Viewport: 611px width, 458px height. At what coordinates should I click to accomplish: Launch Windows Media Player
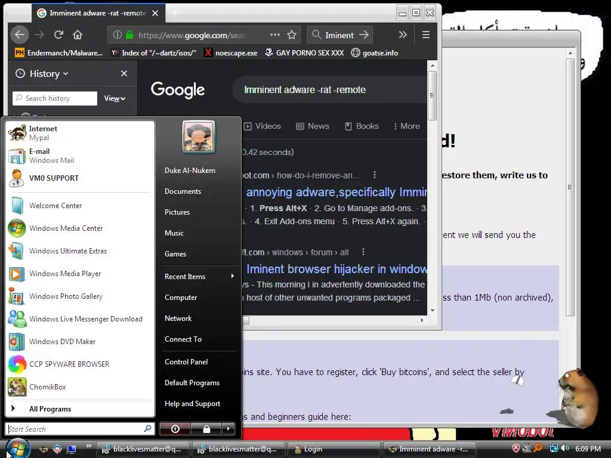tap(80, 274)
